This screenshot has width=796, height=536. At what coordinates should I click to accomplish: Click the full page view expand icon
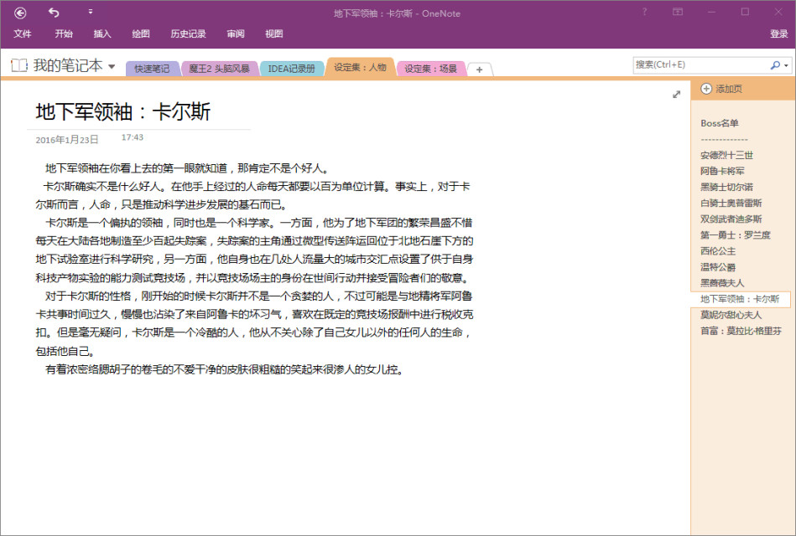click(x=676, y=95)
